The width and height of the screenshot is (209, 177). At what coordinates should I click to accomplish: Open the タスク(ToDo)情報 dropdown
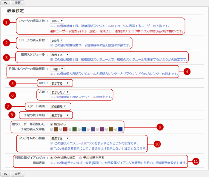(x=60, y=139)
